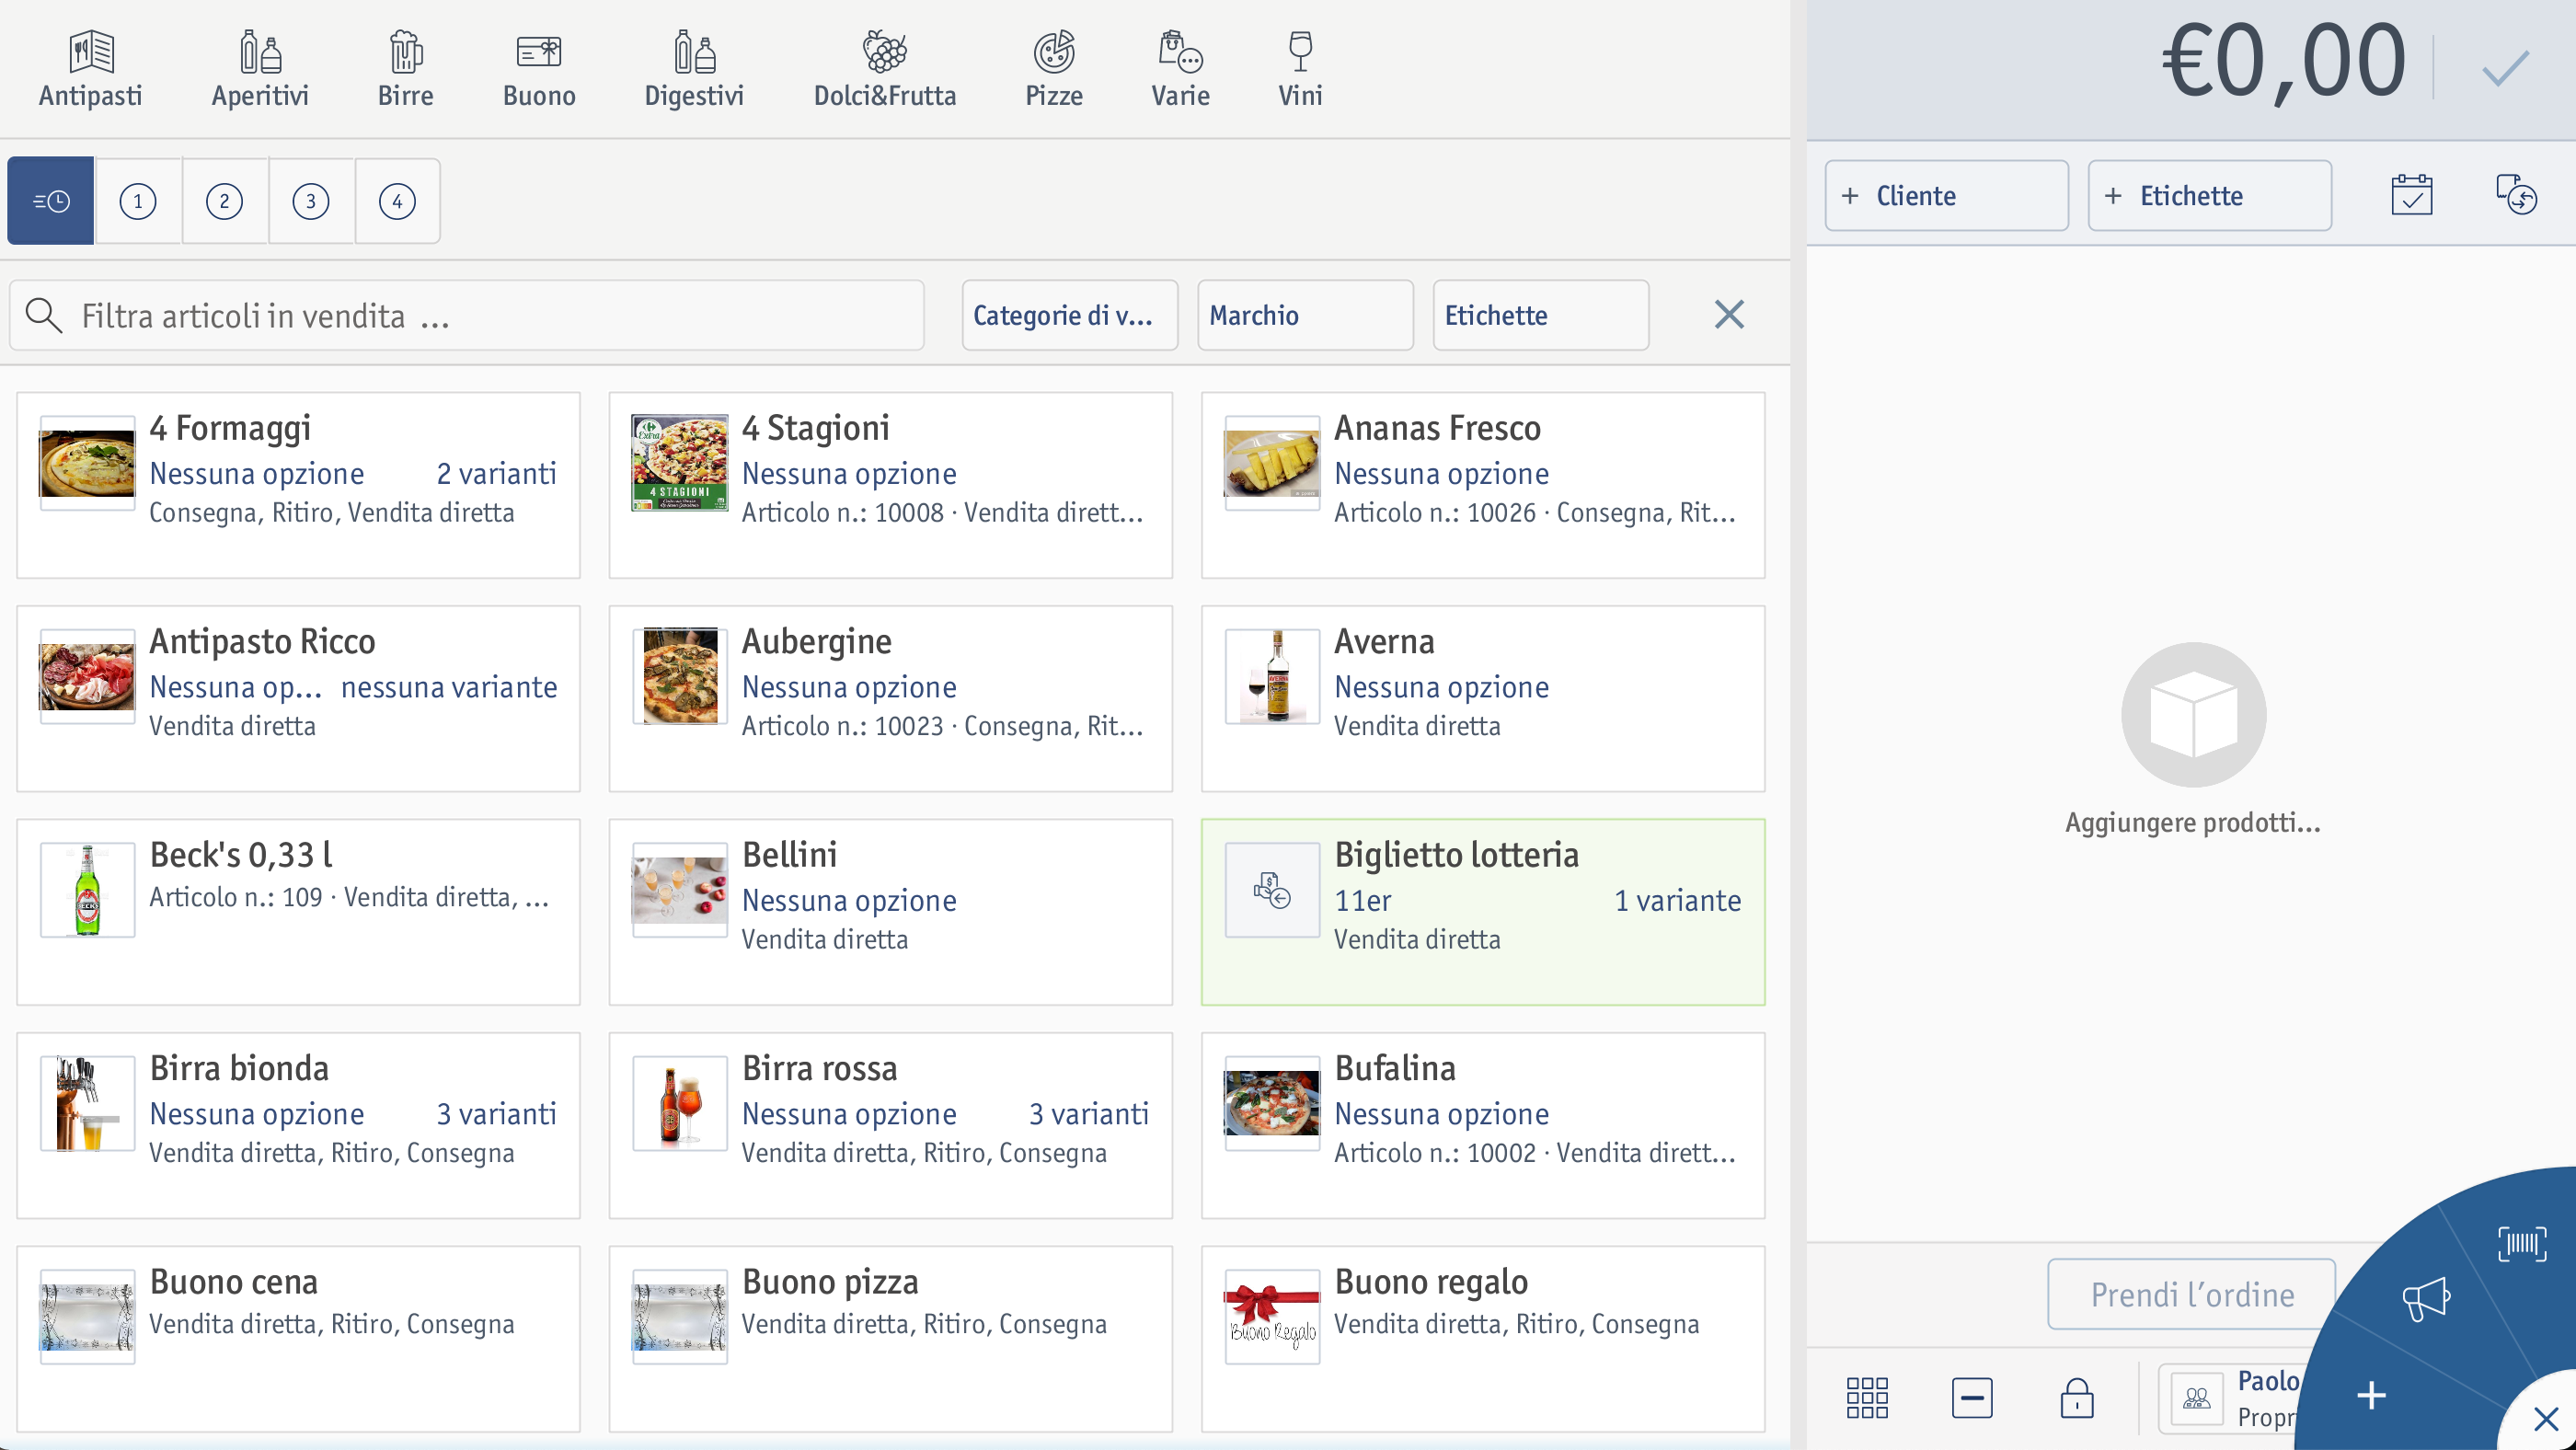Image resolution: width=2576 pixels, height=1450 pixels.
Task: Click '3 varianti' on the Birra rossa card
Action: (1088, 1113)
